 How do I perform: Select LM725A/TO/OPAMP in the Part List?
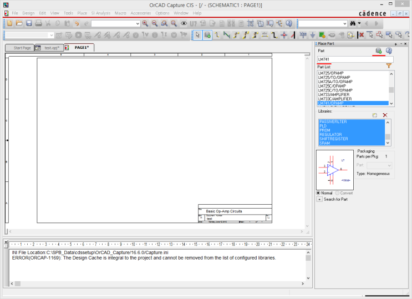353,82
